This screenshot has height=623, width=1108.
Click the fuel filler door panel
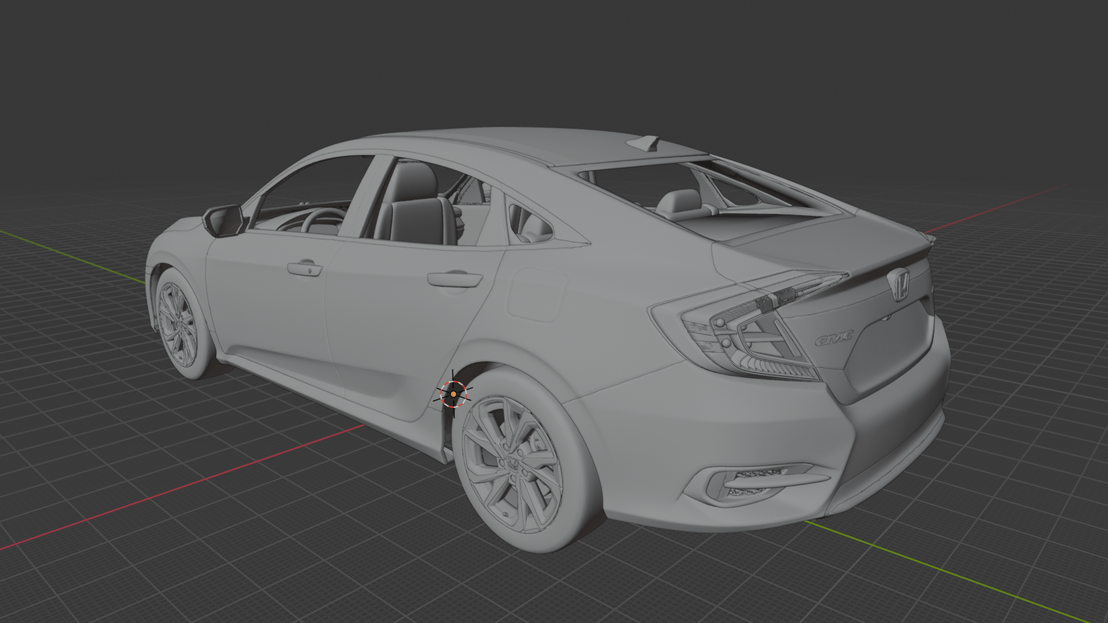pos(536,294)
